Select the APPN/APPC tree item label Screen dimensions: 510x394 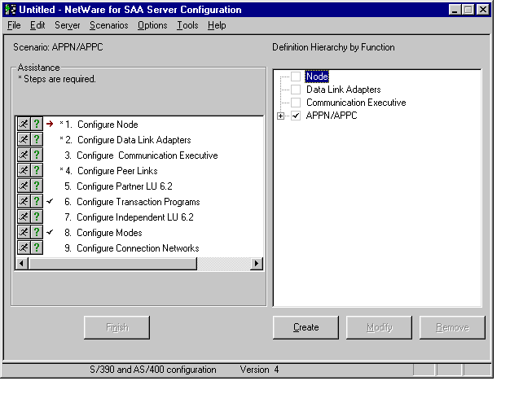click(x=331, y=116)
